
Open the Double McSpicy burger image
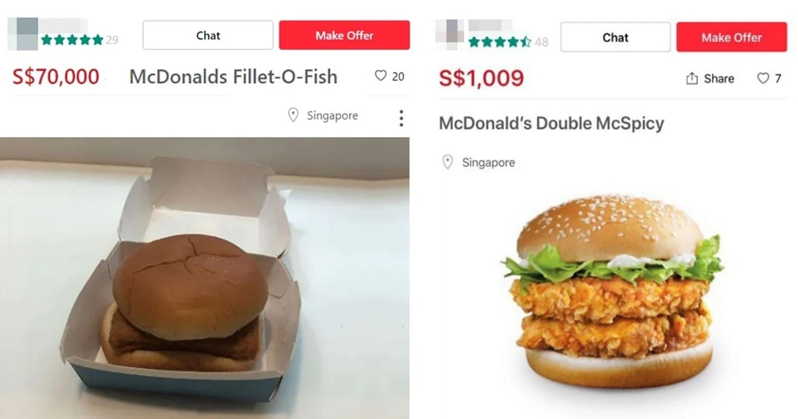click(613, 293)
